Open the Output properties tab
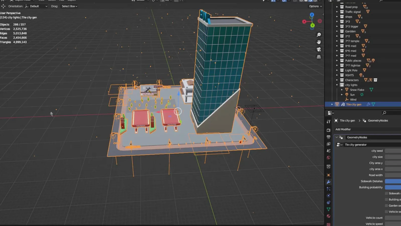 click(x=329, y=137)
